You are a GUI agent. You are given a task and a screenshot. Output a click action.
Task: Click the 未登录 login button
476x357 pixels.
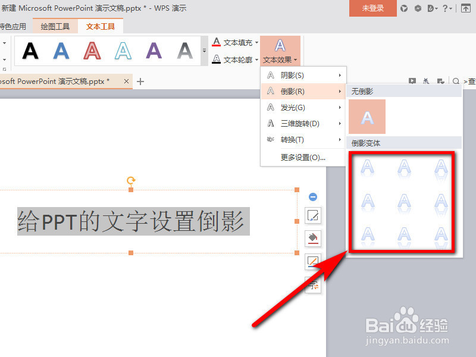[372, 8]
